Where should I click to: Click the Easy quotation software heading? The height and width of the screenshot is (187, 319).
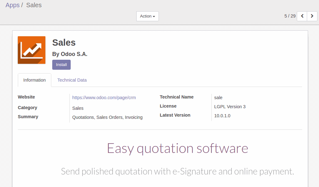pyautogui.click(x=177, y=149)
